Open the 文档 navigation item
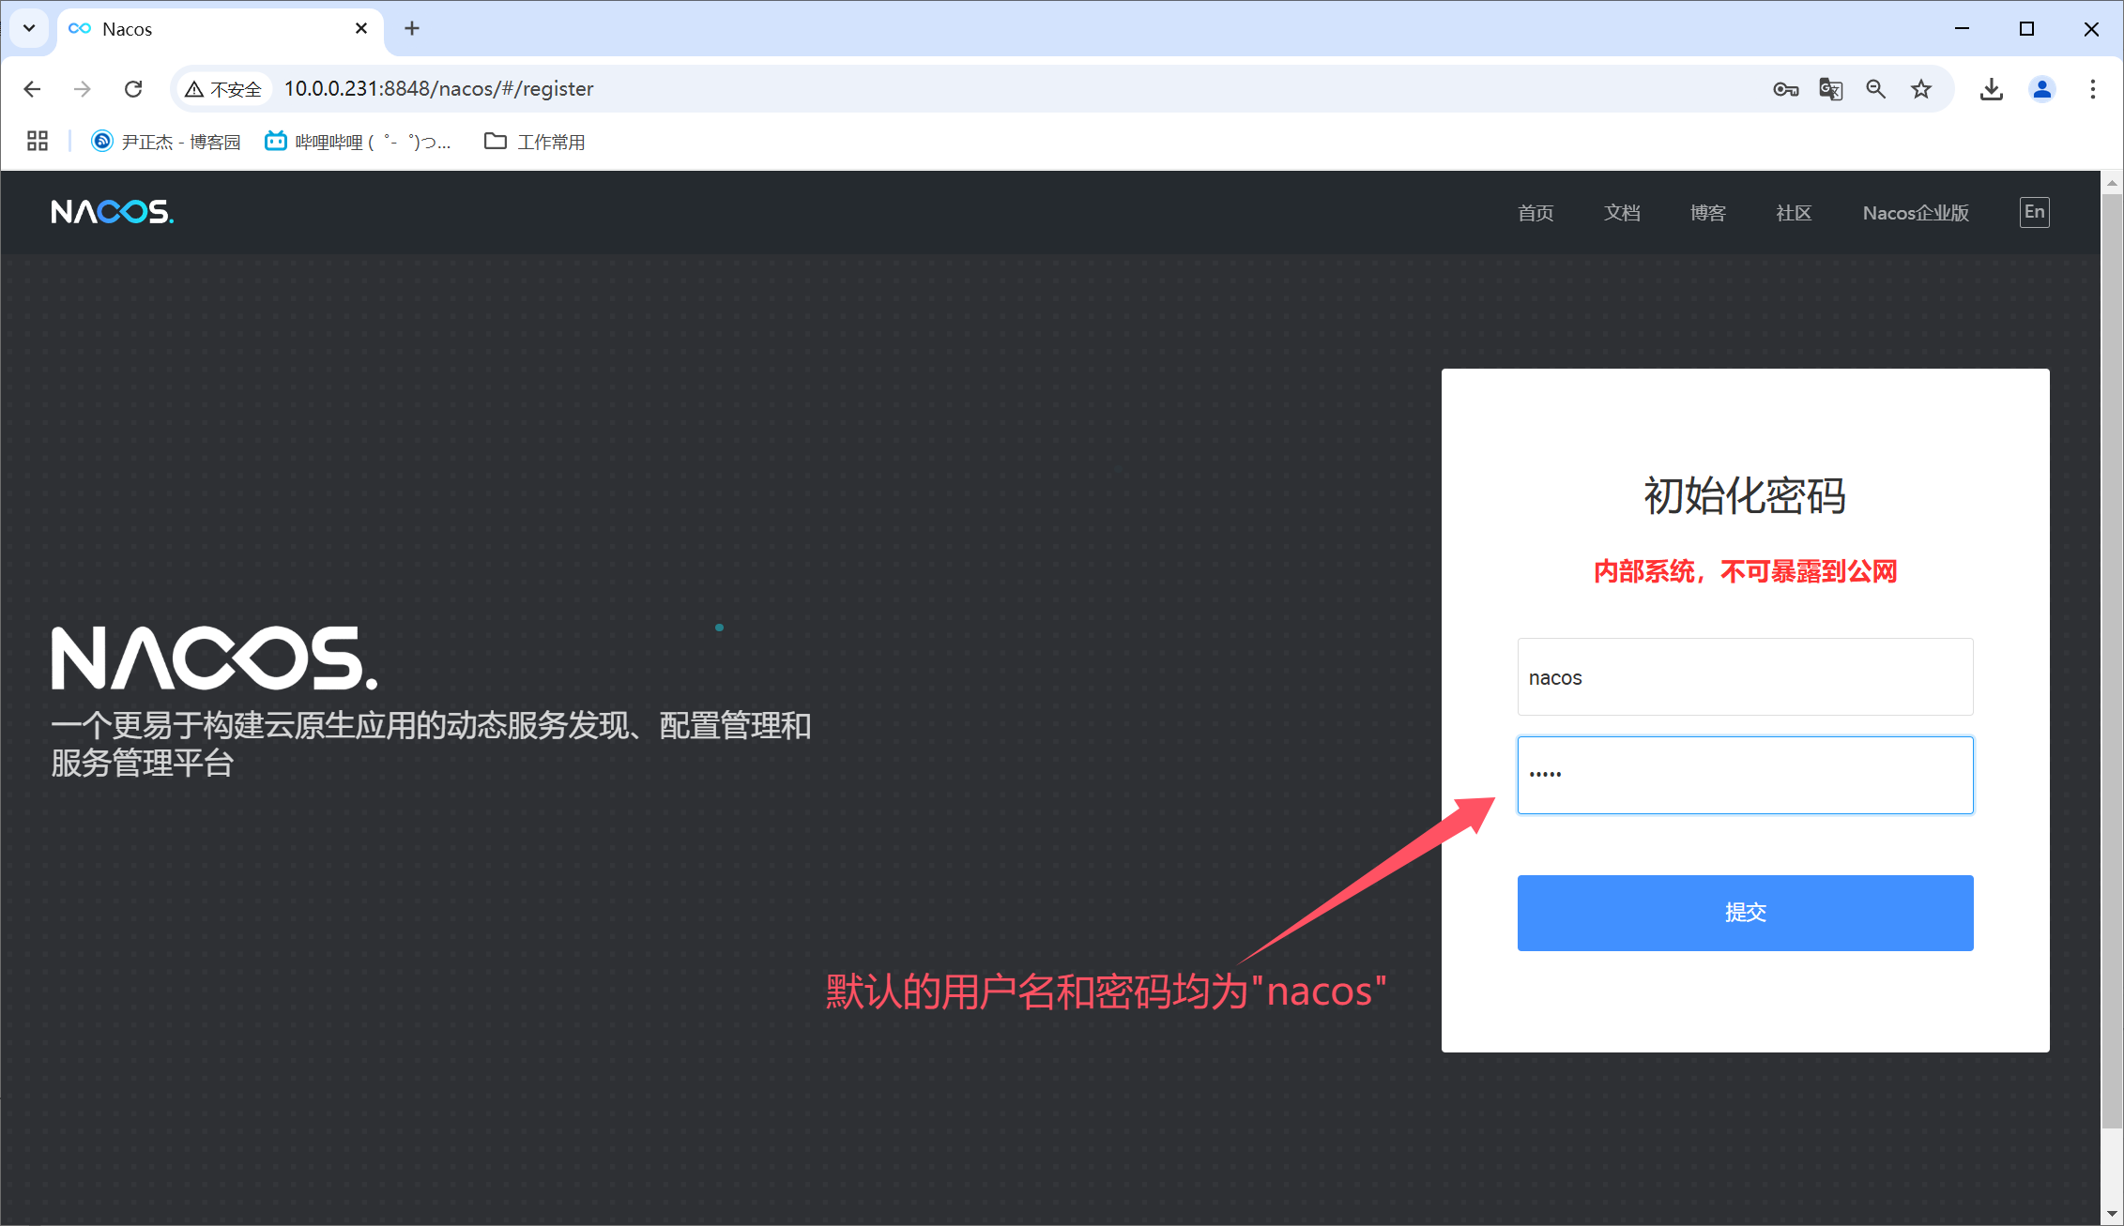The width and height of the screenshot is (2124, 1226). click(x=1622, y=213)
